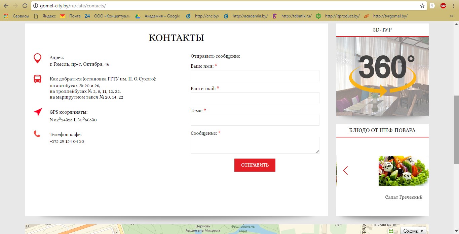Open the Схема map type dropdown
This screenshot has height=234, width=459.
(413, 231)
